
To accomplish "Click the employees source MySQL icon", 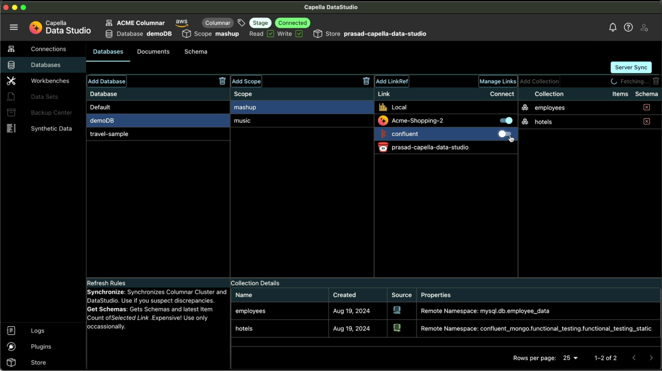I will [397, 310].
